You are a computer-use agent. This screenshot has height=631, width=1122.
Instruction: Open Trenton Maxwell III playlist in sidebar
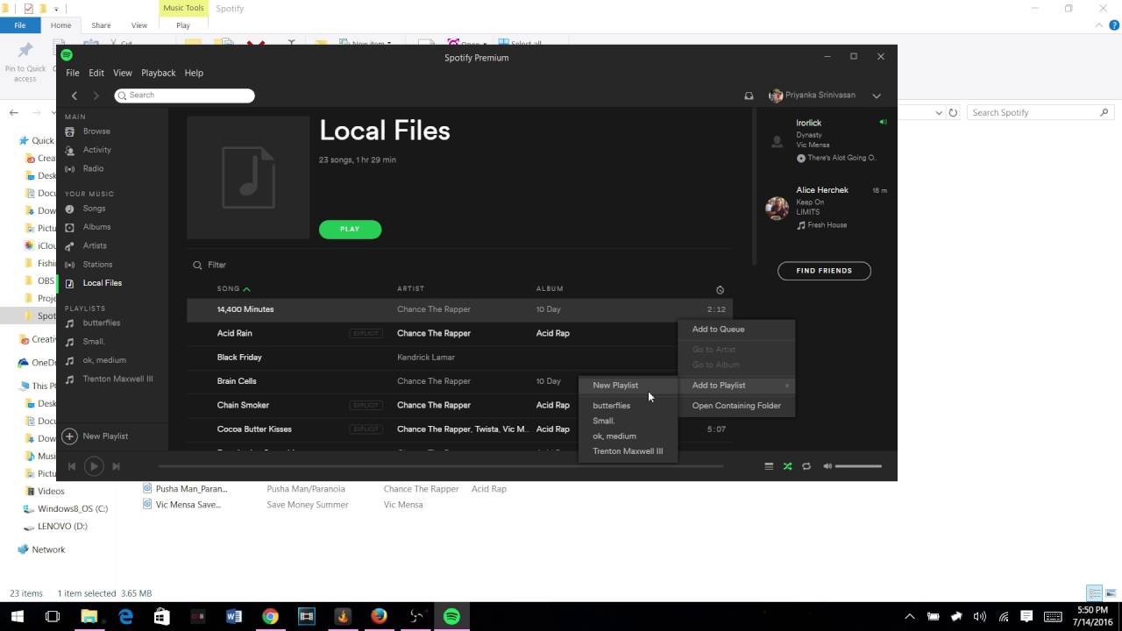tap(117, 379)
